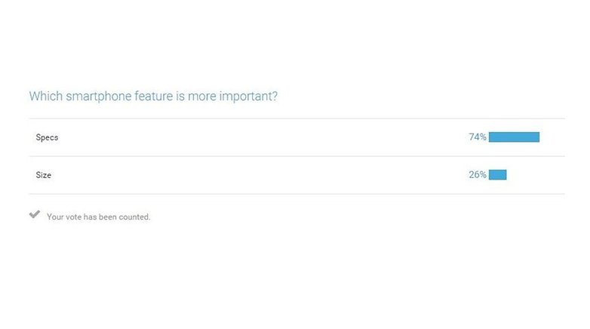Click the blue Size result bar
This screenshot has width=590, height=329.
[497, 174]
